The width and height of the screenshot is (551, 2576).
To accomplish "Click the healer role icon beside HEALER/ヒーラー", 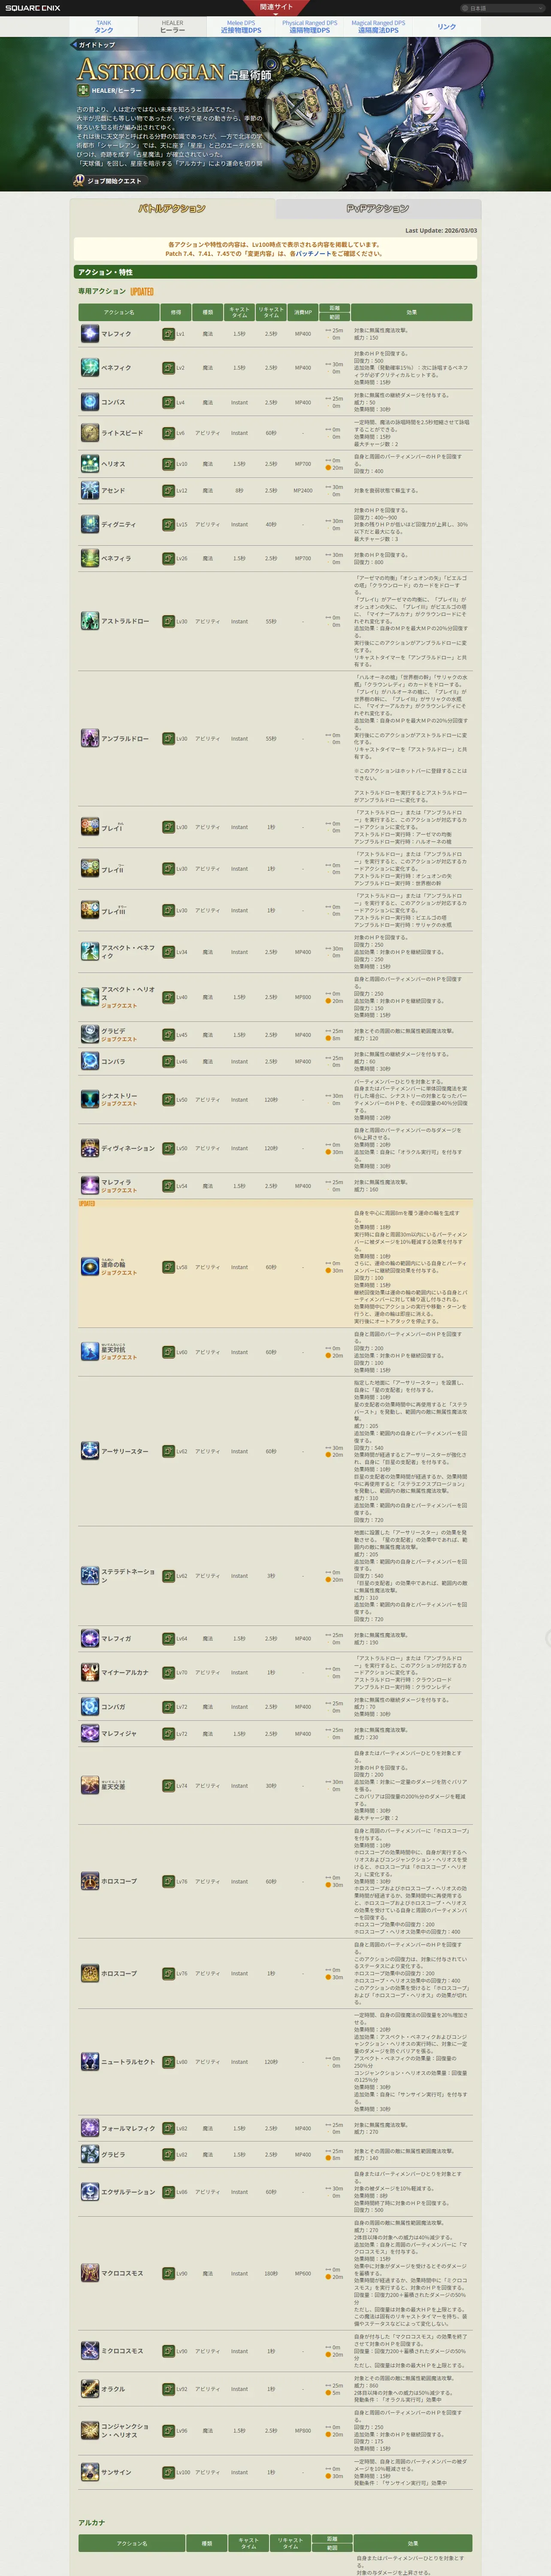I will (83, 90).
